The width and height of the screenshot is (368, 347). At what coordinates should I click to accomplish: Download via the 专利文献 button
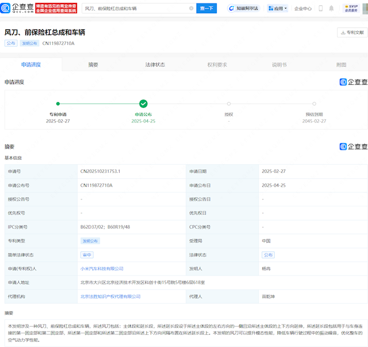pyautogui.click(x=352, y=32)
